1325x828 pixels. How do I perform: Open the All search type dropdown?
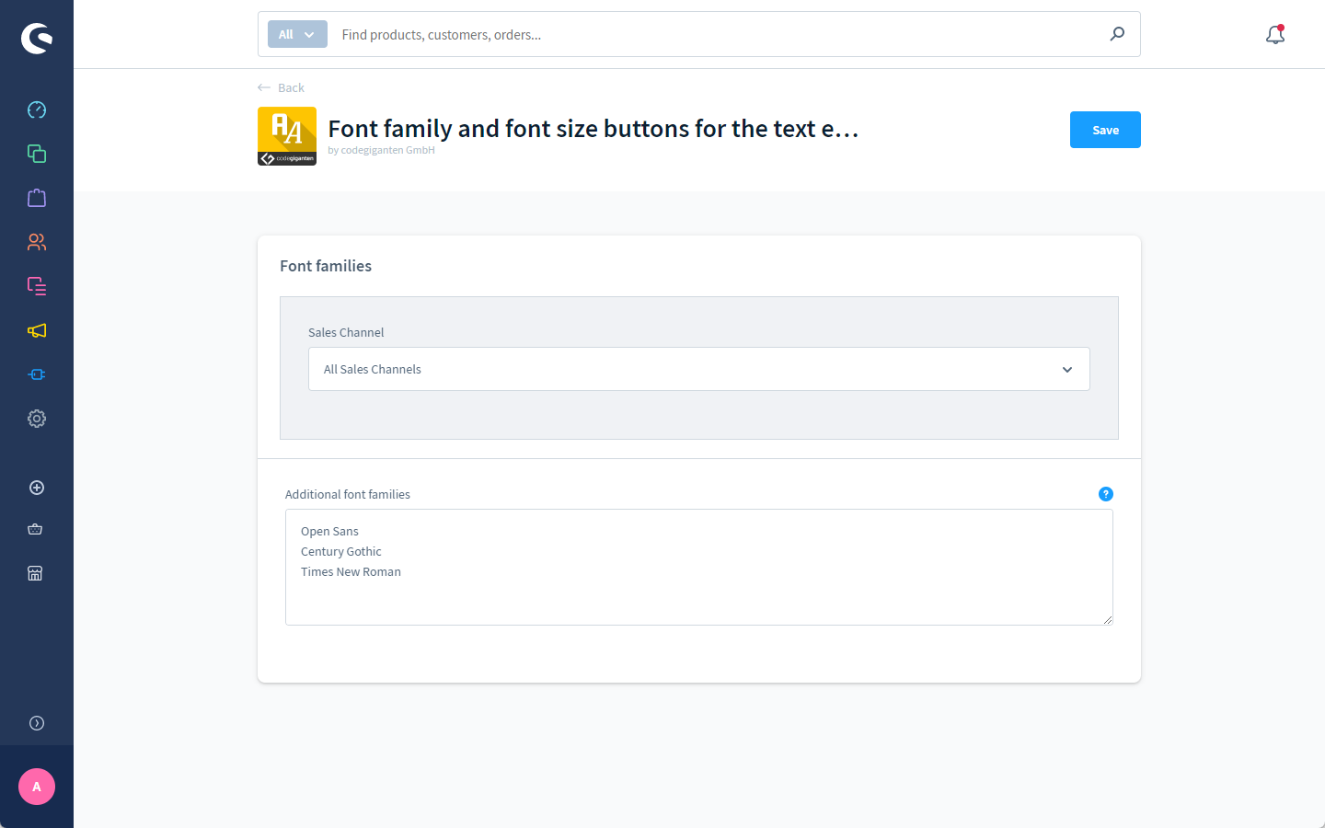tap(297, 34)
